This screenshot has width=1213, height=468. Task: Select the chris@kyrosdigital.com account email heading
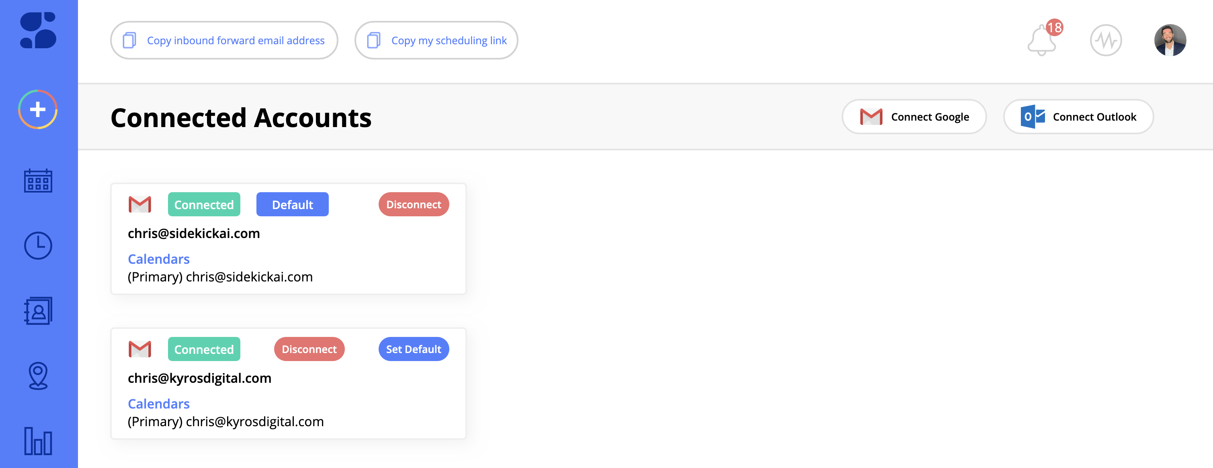coord(200,378)
